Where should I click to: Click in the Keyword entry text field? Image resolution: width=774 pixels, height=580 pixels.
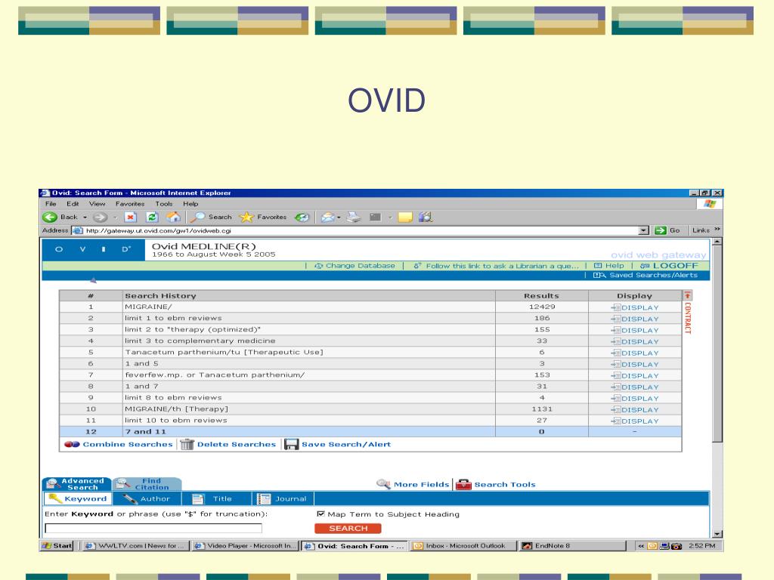point(153,528)
